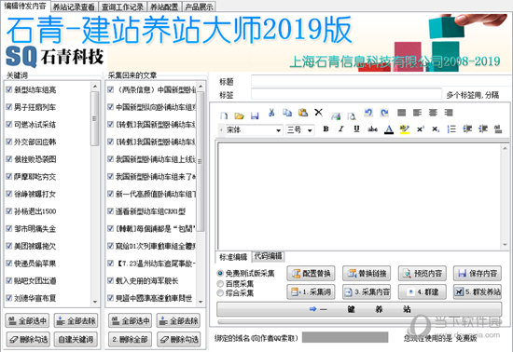Switch to 查询工作记录 tab
513x352 pixels.
tap(122, 7)
